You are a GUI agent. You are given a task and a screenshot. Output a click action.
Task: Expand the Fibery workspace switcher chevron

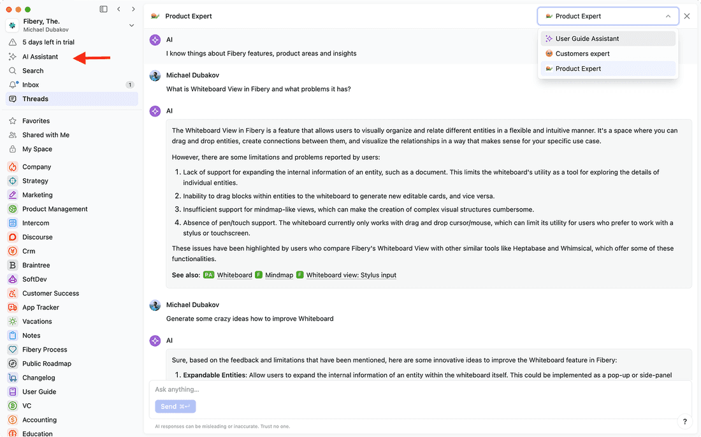pos(132,25)
